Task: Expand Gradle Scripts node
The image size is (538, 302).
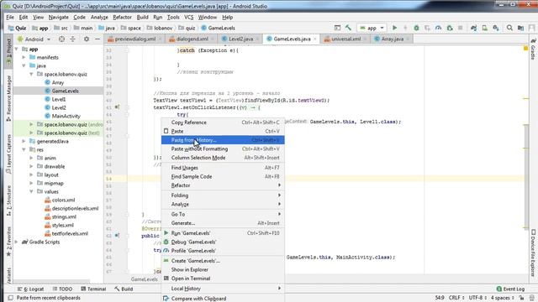Action: tap(17, 242)
